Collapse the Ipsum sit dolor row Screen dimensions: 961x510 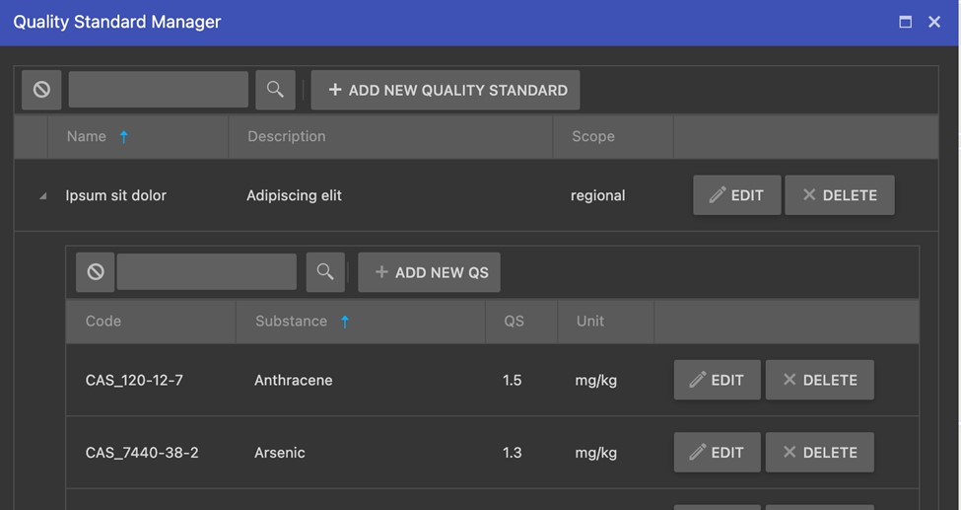[x=42, y=196]
